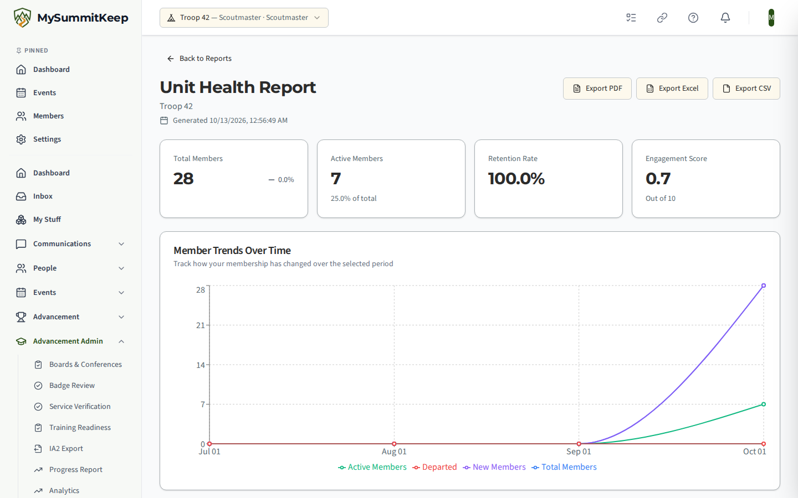Toggle Departed series in legend
Image resolution: width=798 pixels, height=498 pixels.
pyautogui.click(x=435, y=467)
